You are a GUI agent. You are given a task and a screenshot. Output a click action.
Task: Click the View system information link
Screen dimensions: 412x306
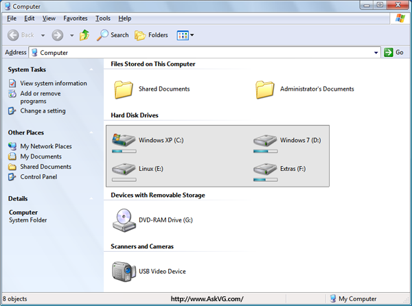point(54,84)
